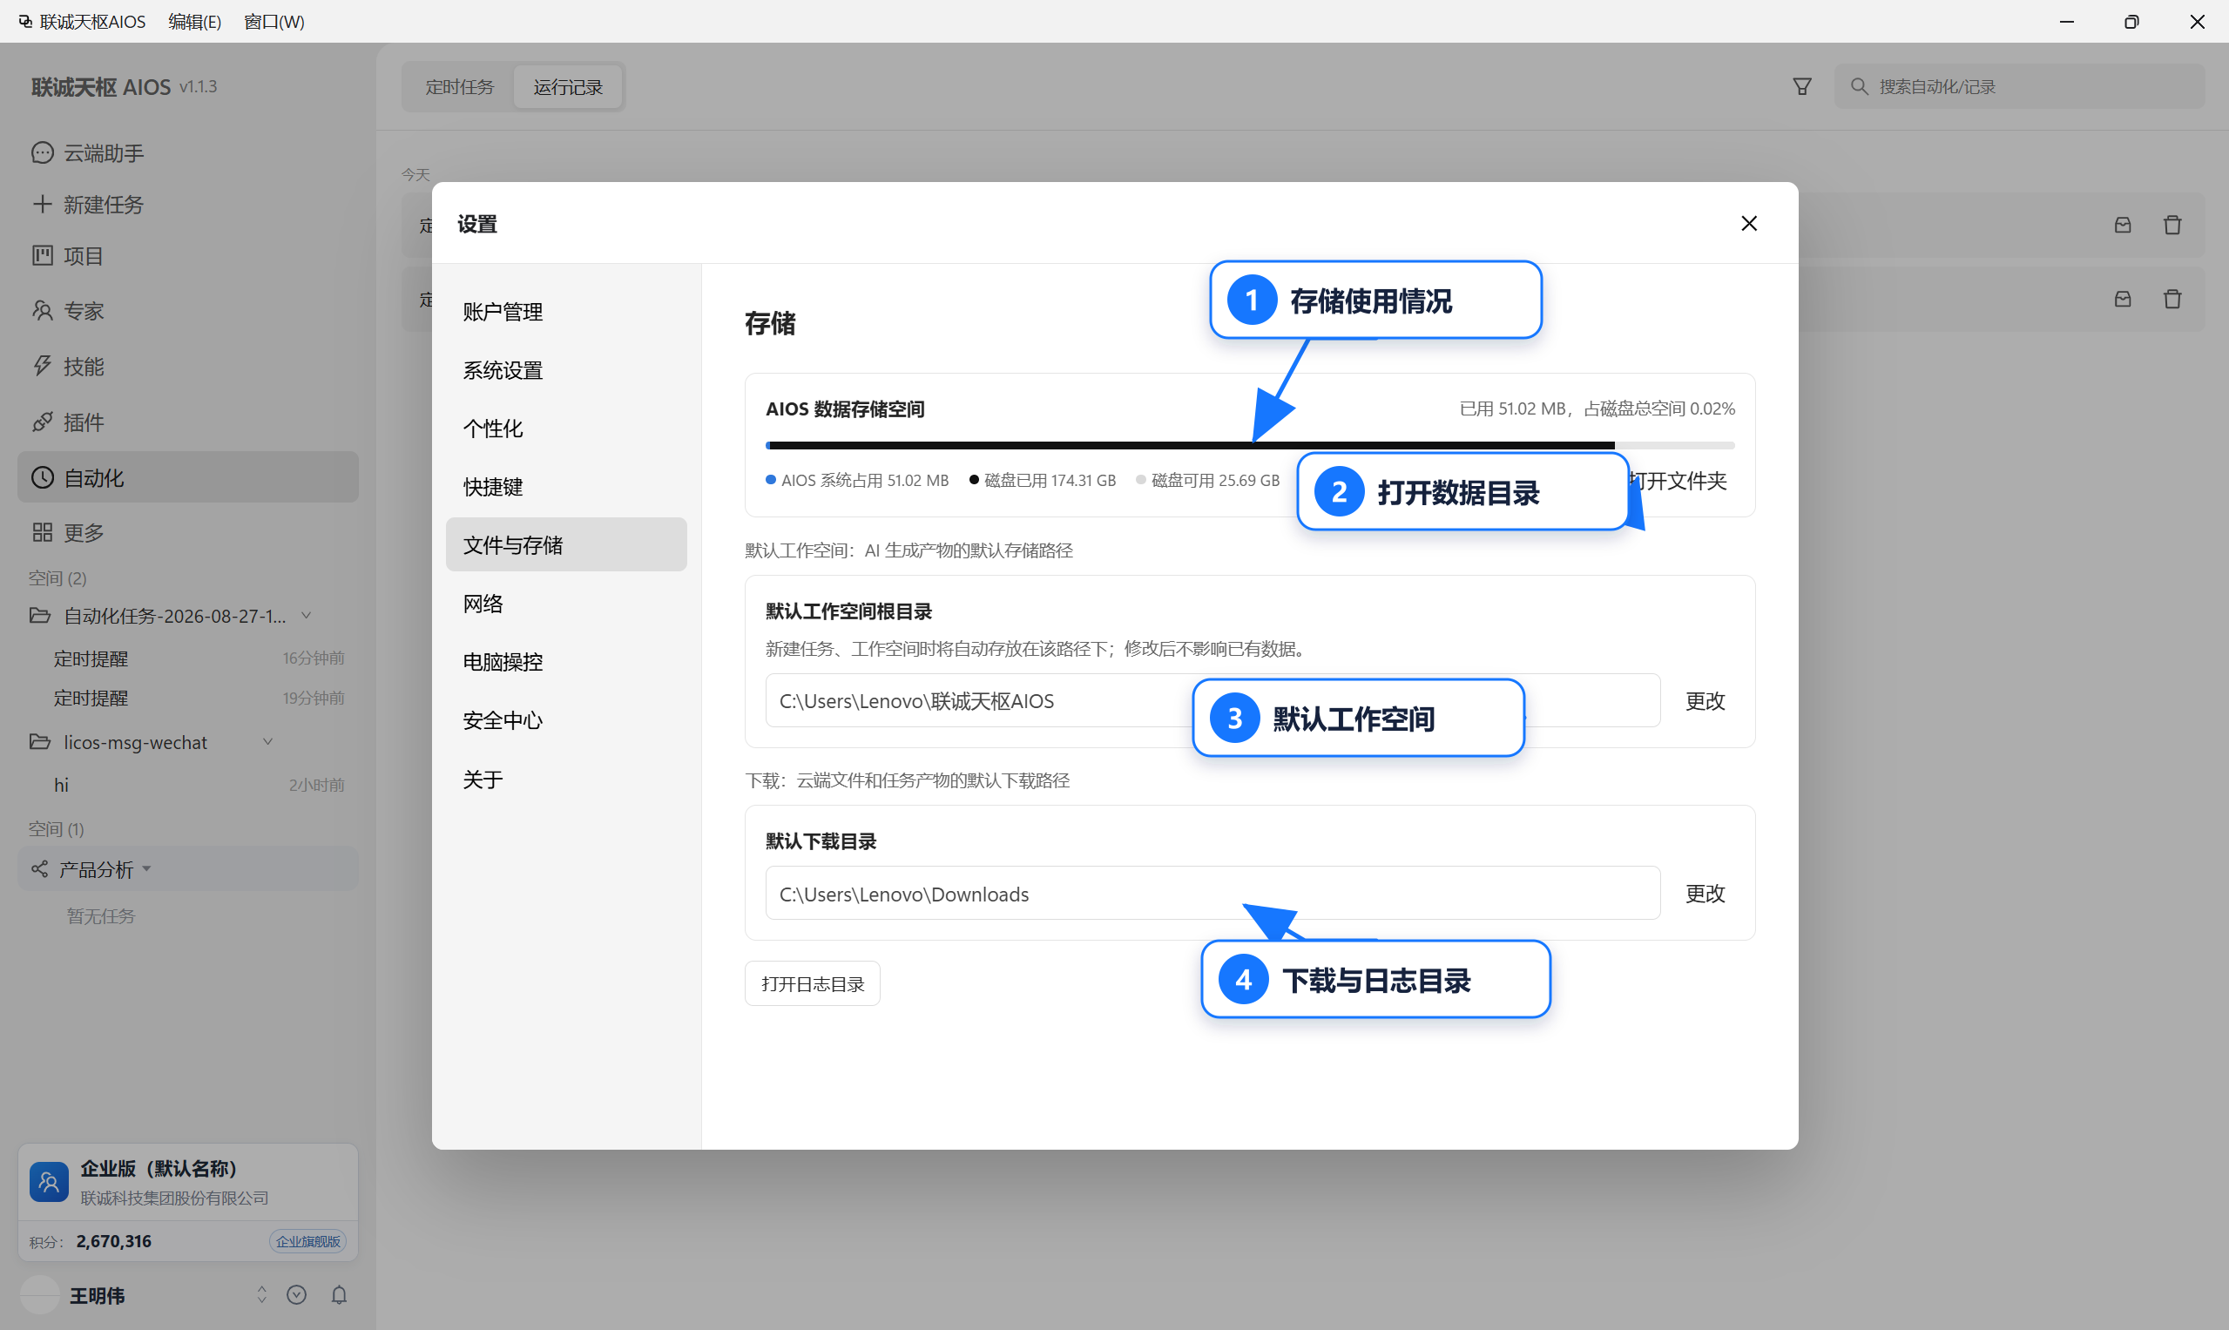Image resolution: width=2229 pixels, height=1330 pixels.
Task: Click the share icon beside 产品分析
Action: (39, 869)
